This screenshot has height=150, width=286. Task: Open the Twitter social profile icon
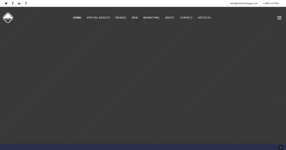pos(6,3)
